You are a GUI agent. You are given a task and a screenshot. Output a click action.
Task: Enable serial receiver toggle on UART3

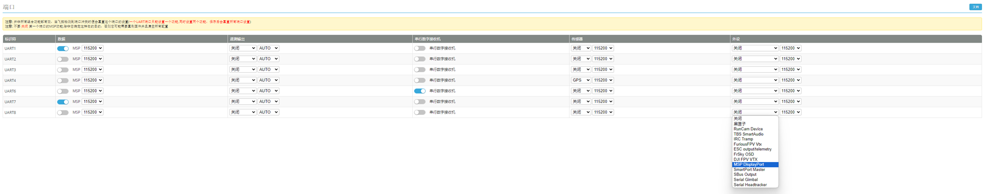420,70
